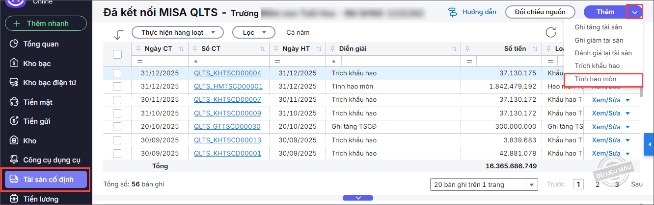This screenshot has width=654, height=205.
Task: Select Ghi tăng tài sản menu entry
Action: [x=598, y=27]
